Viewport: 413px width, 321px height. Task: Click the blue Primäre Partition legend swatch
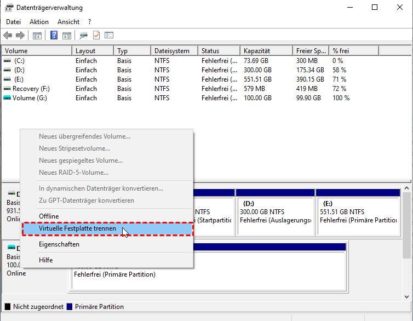pos(70,307)
